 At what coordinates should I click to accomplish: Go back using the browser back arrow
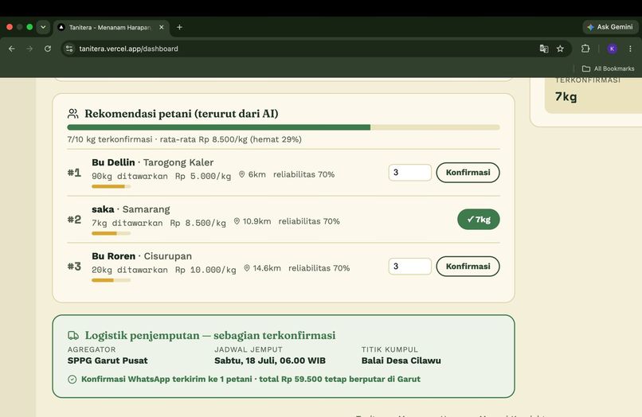click(x=11, y=49)
